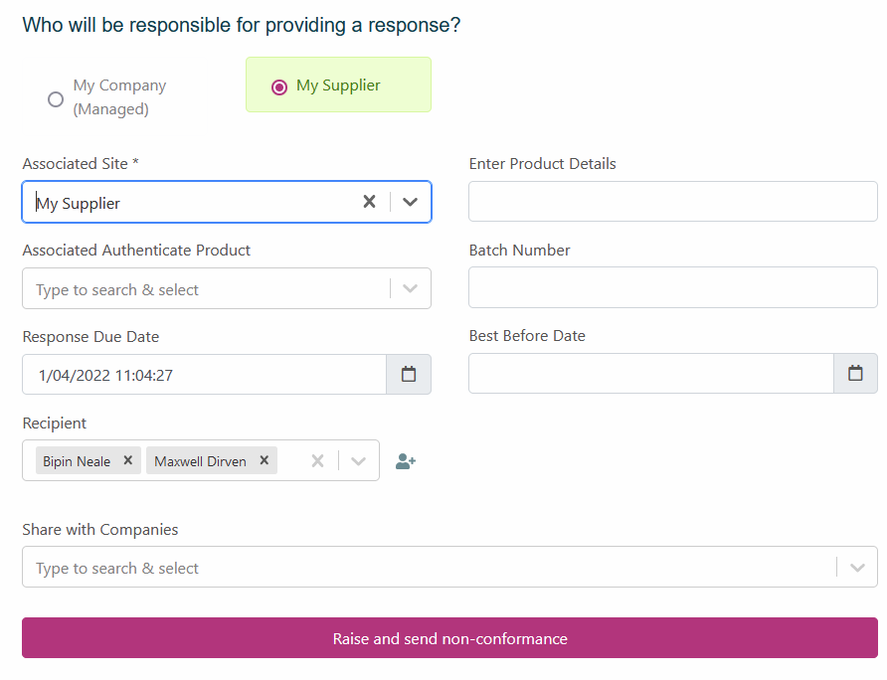Viewport: 887px width, 680px height.
Task: Remove Maxwell Dirven from recipients
Action: pyautogui.click(x=264, y=461)
